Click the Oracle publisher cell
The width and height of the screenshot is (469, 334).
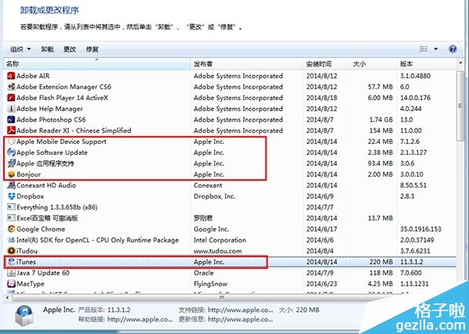point(203,273)
